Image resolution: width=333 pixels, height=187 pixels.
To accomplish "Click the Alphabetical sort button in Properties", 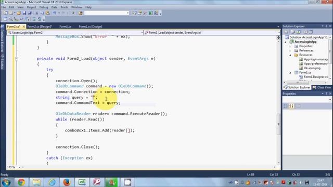I will pos(291,106).
